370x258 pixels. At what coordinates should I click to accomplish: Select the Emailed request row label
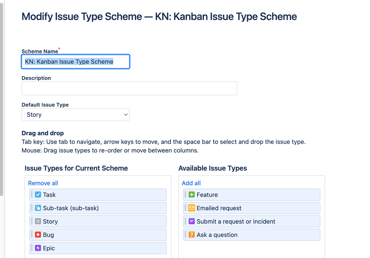[x=219, y=208]
